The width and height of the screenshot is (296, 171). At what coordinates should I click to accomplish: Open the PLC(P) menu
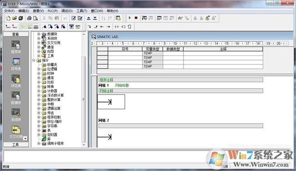[x=52, y=11]
